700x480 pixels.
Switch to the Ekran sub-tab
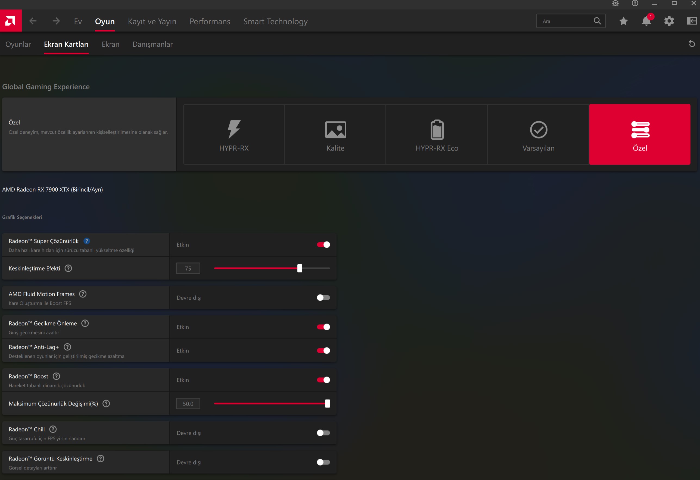(x=111, y=44)
